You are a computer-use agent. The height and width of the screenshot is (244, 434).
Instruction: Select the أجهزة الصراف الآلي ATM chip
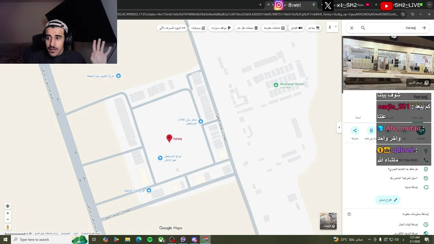(x=172, y=28)
